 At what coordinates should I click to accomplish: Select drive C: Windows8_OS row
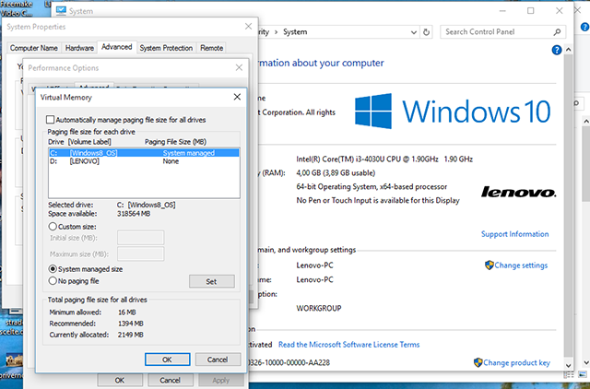pos(144,153)
